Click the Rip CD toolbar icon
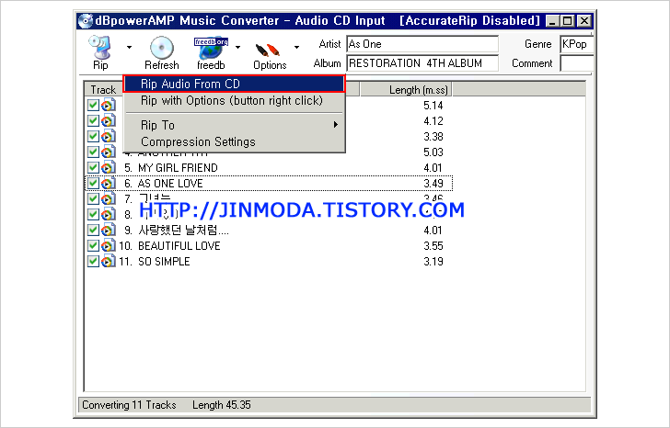 point(100,48)
